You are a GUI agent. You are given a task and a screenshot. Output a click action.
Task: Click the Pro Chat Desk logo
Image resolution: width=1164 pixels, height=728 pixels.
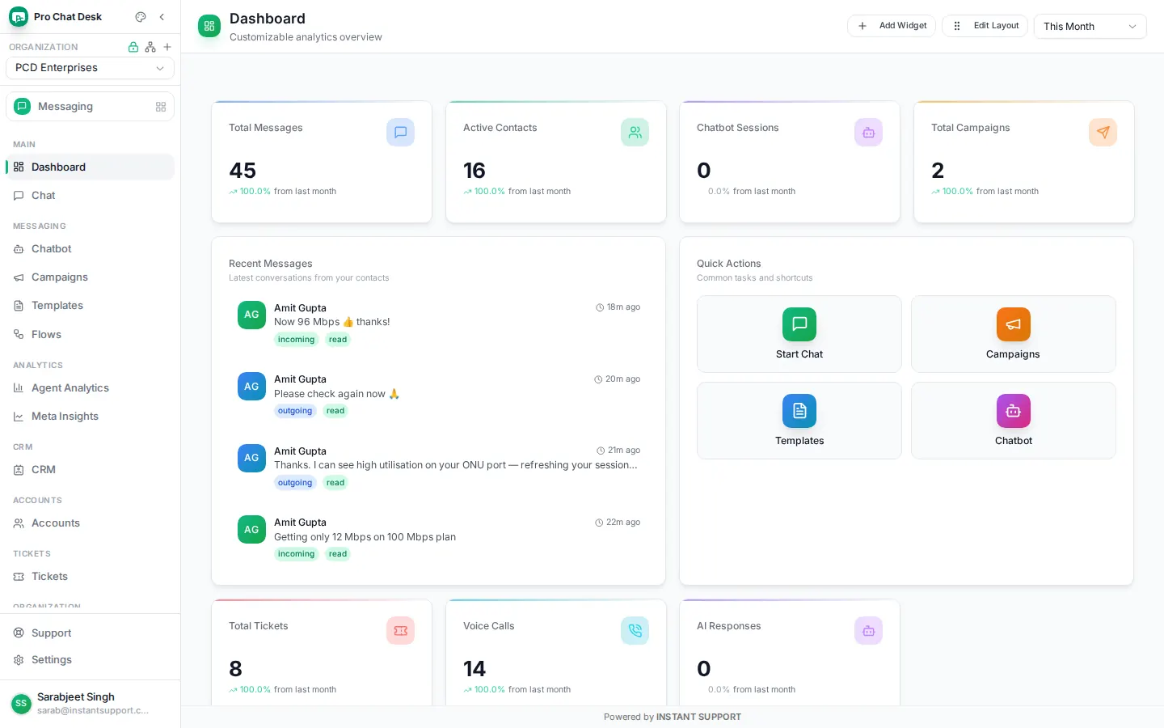tap(19, 17)
